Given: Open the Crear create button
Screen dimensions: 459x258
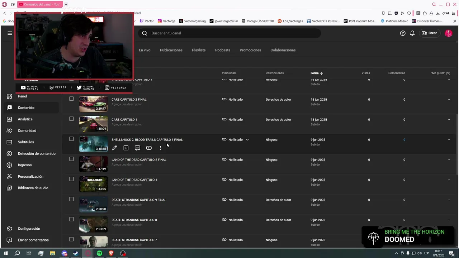Looking at the screenshot, I should [x=429, y=33].
